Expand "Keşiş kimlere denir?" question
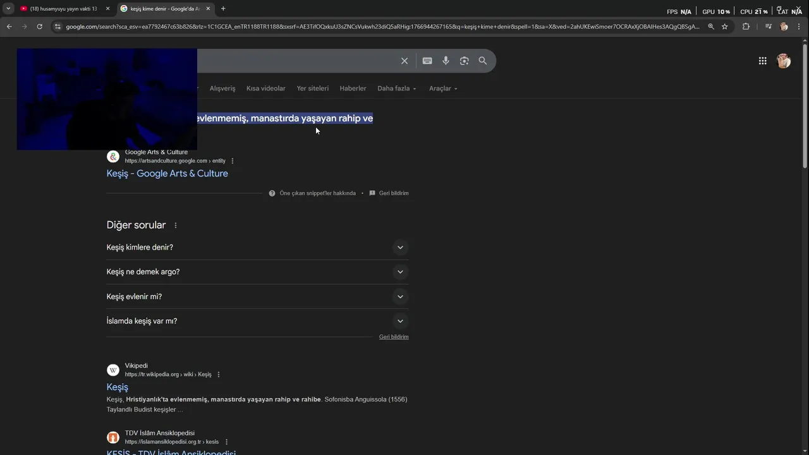Viewport: 809px width, 455px height. point(257,247)
